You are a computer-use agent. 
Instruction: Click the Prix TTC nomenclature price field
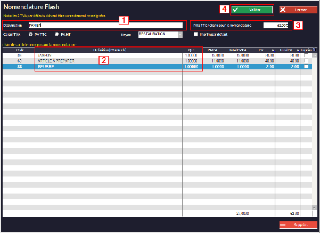(277, 25)
